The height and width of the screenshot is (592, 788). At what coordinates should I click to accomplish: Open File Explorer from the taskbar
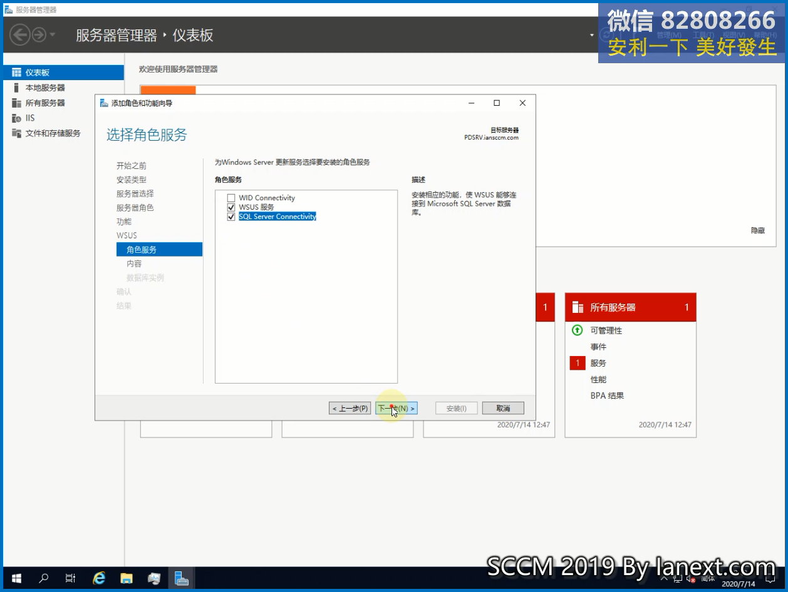[127, 578]
